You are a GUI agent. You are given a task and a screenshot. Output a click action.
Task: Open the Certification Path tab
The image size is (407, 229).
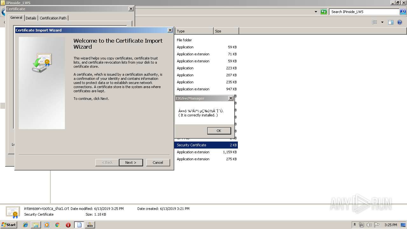(53, 18)
